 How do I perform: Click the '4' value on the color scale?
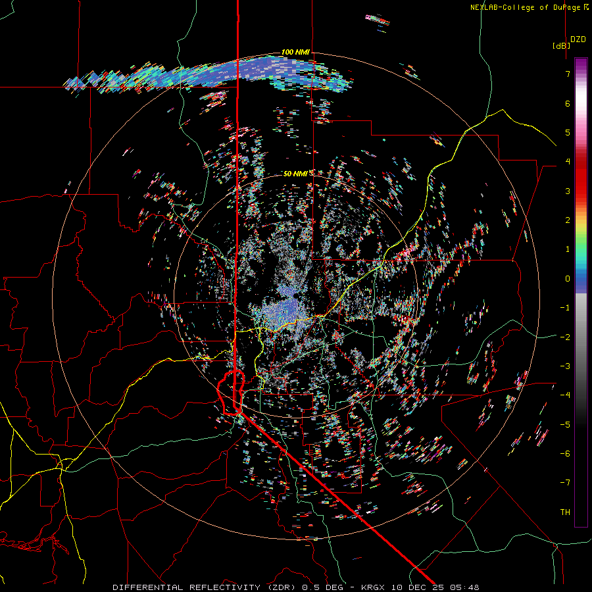[x=568, y=162]
